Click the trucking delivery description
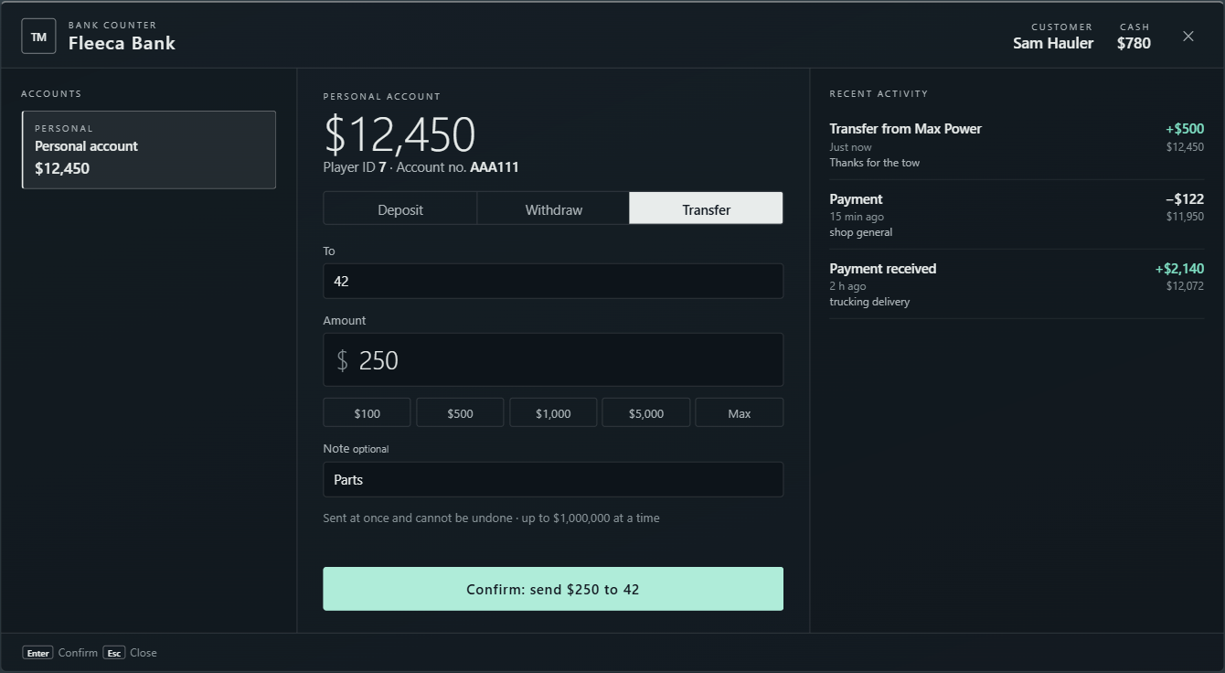The image size is (1225, 673). tap(869, 302)
